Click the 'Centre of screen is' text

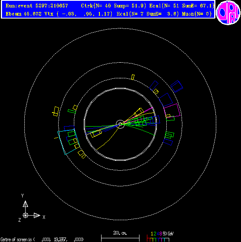pos(18,240)
